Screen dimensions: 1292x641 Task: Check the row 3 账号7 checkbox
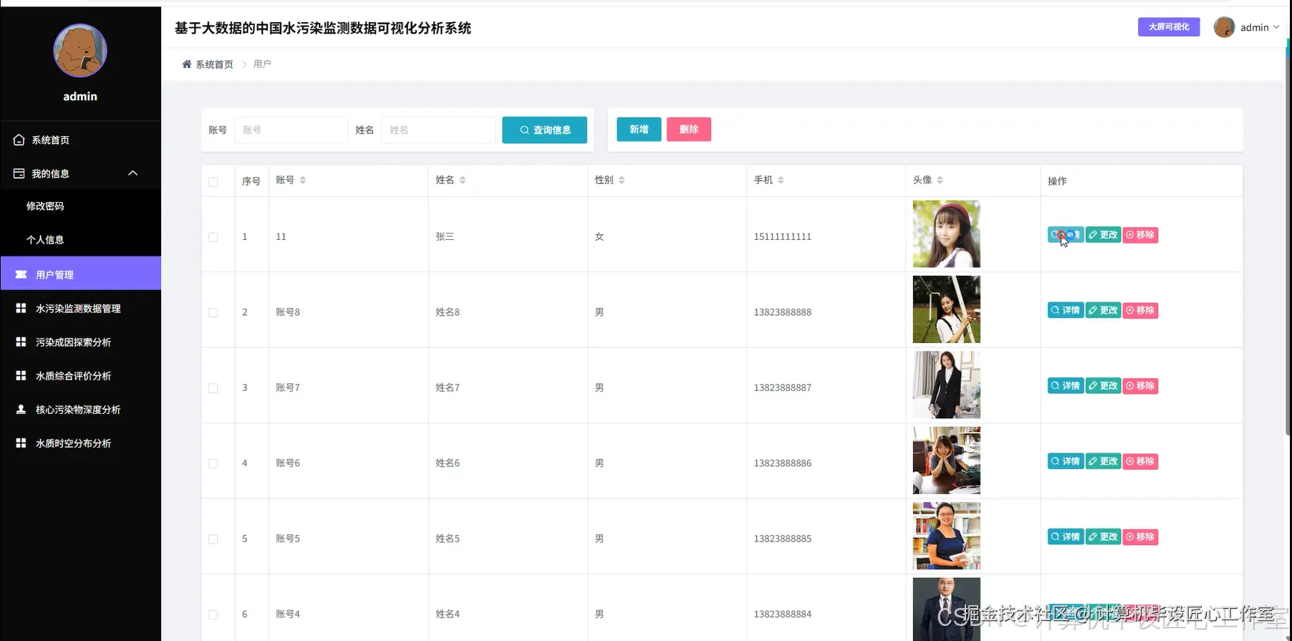pyautogui.click(x=213, y=388)
